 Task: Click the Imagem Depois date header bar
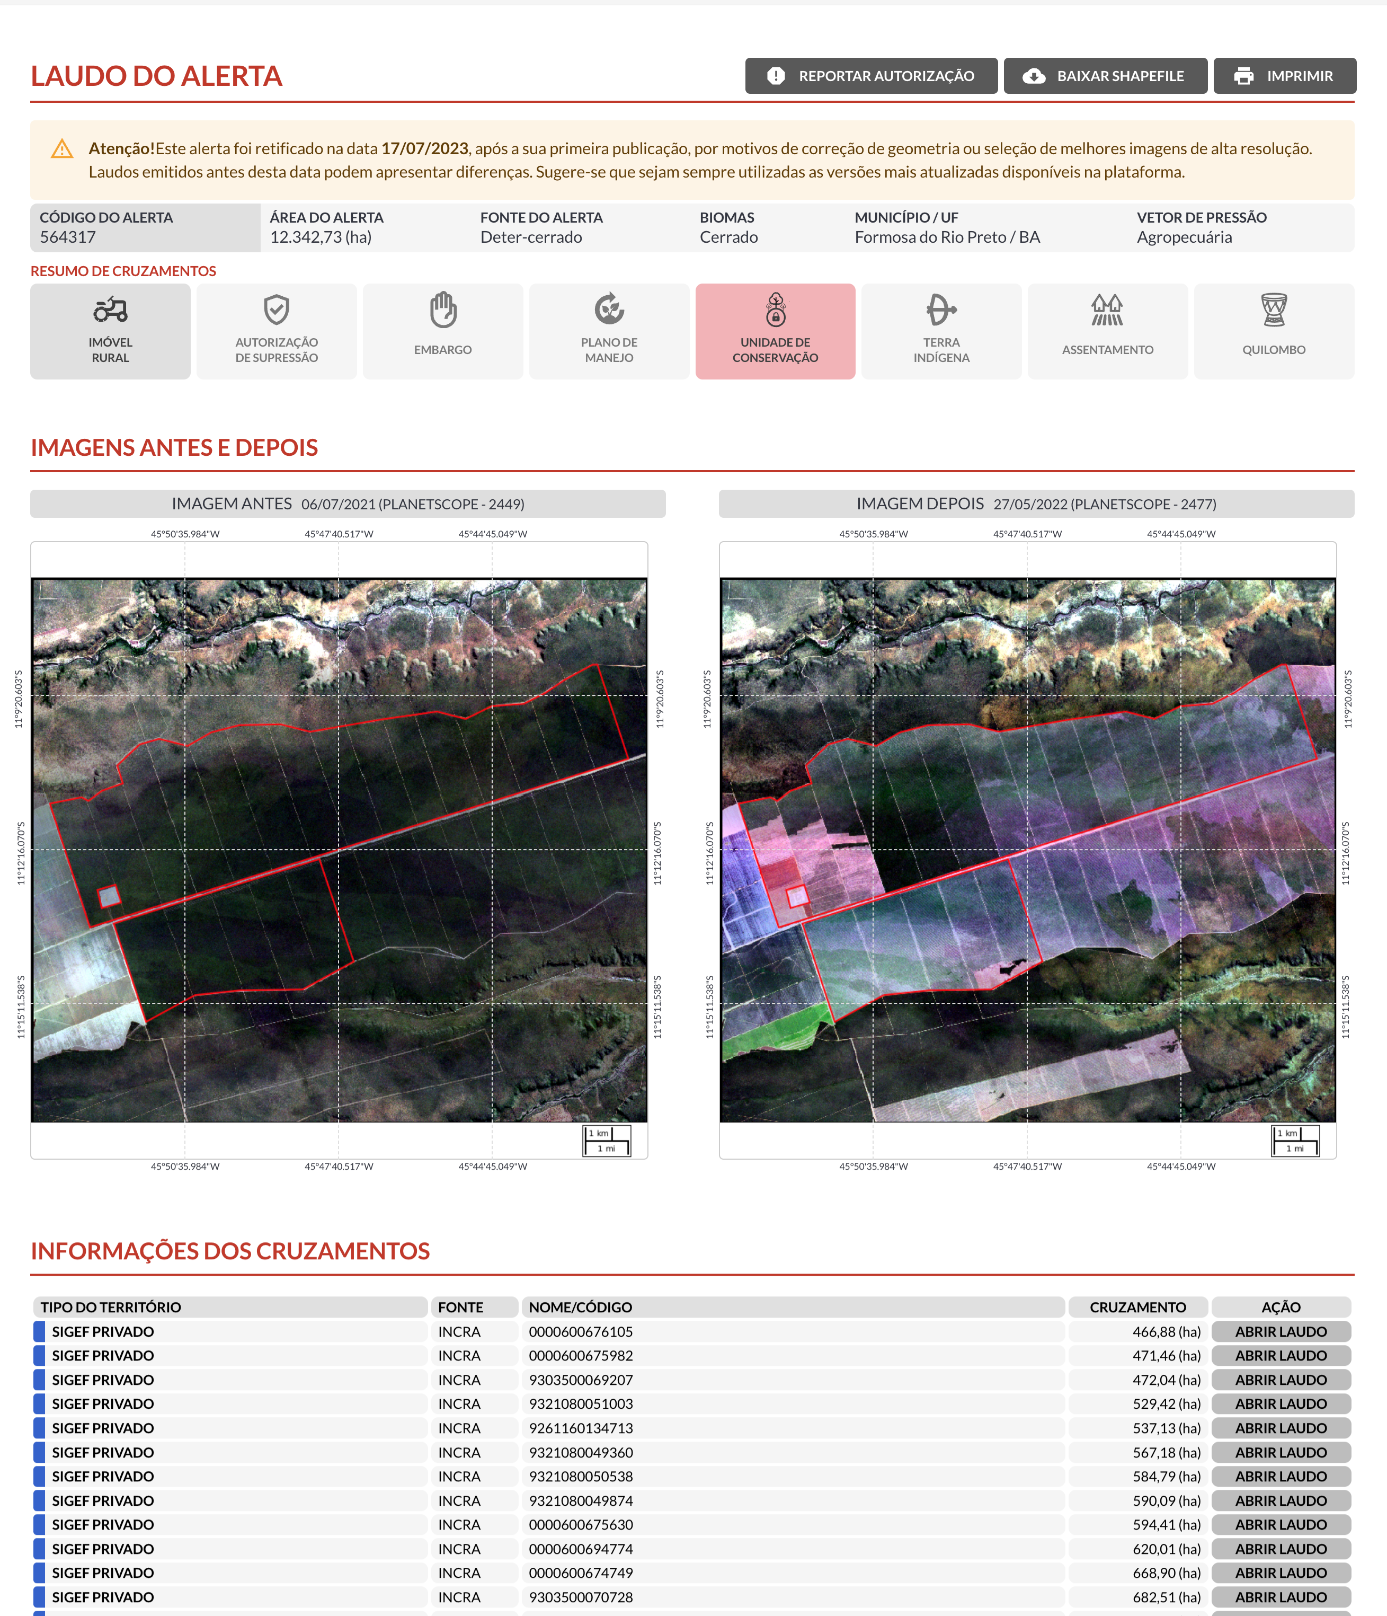point(1036,504)
